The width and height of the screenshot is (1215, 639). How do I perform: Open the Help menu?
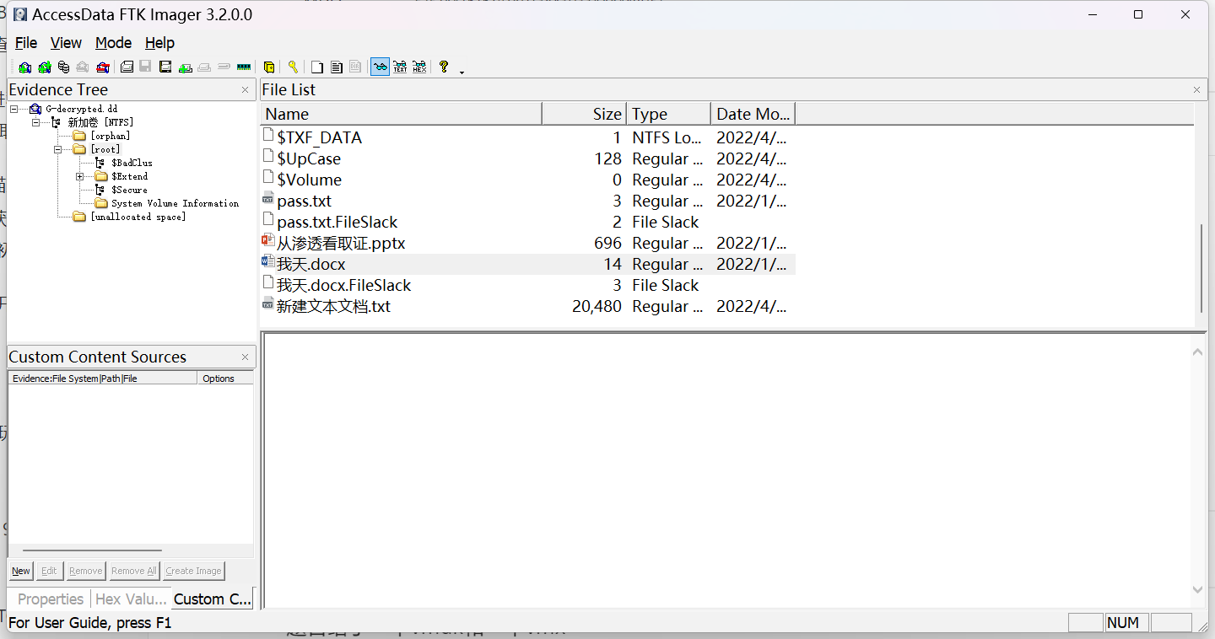(159, 43)
